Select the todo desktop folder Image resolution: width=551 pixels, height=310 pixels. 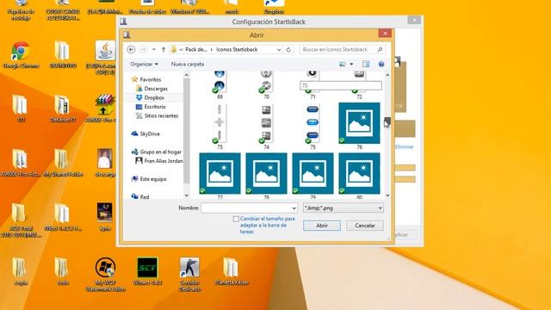click(63, 271)
